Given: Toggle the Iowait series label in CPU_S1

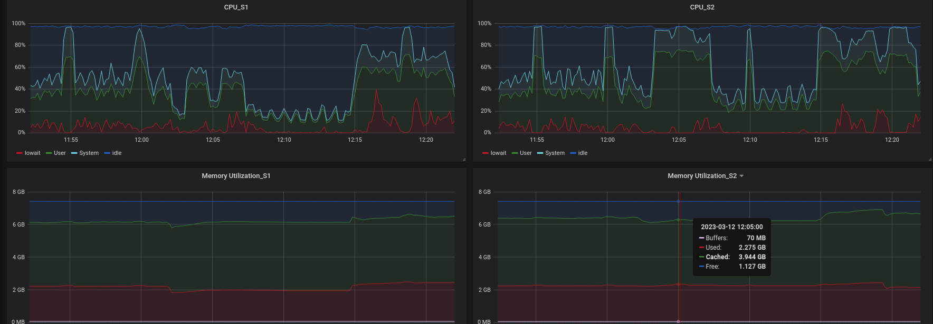Looking at the screenshot, I should tap(32, 153).
